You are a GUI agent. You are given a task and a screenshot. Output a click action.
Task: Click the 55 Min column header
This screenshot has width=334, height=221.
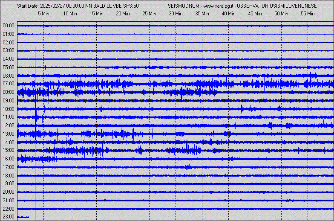click(x=308, y=14)
